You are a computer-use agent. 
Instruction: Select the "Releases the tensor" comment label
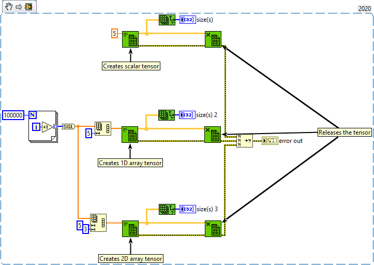pyautogui.click(x=345, y=132)
